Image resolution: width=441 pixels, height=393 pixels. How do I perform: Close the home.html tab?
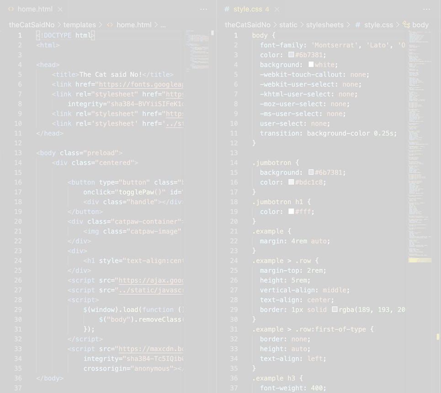(60, 9)
